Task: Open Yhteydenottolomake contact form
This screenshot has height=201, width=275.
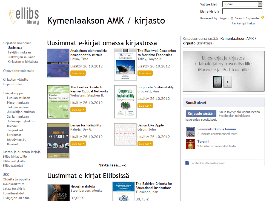Action: point(18,71)
